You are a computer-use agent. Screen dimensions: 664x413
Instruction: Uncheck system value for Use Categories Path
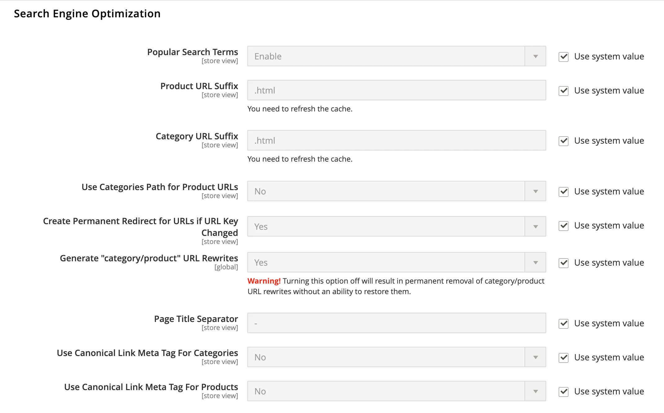(563, 192)
